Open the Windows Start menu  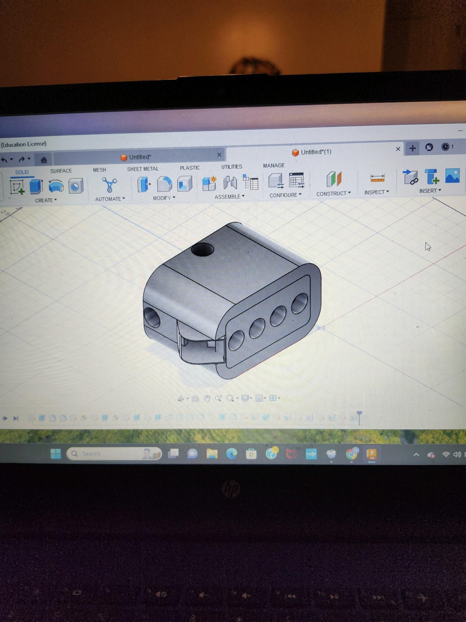(x=56, y=454)
